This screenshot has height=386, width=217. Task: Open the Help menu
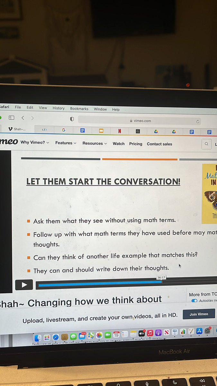click(x=116, y=109)
